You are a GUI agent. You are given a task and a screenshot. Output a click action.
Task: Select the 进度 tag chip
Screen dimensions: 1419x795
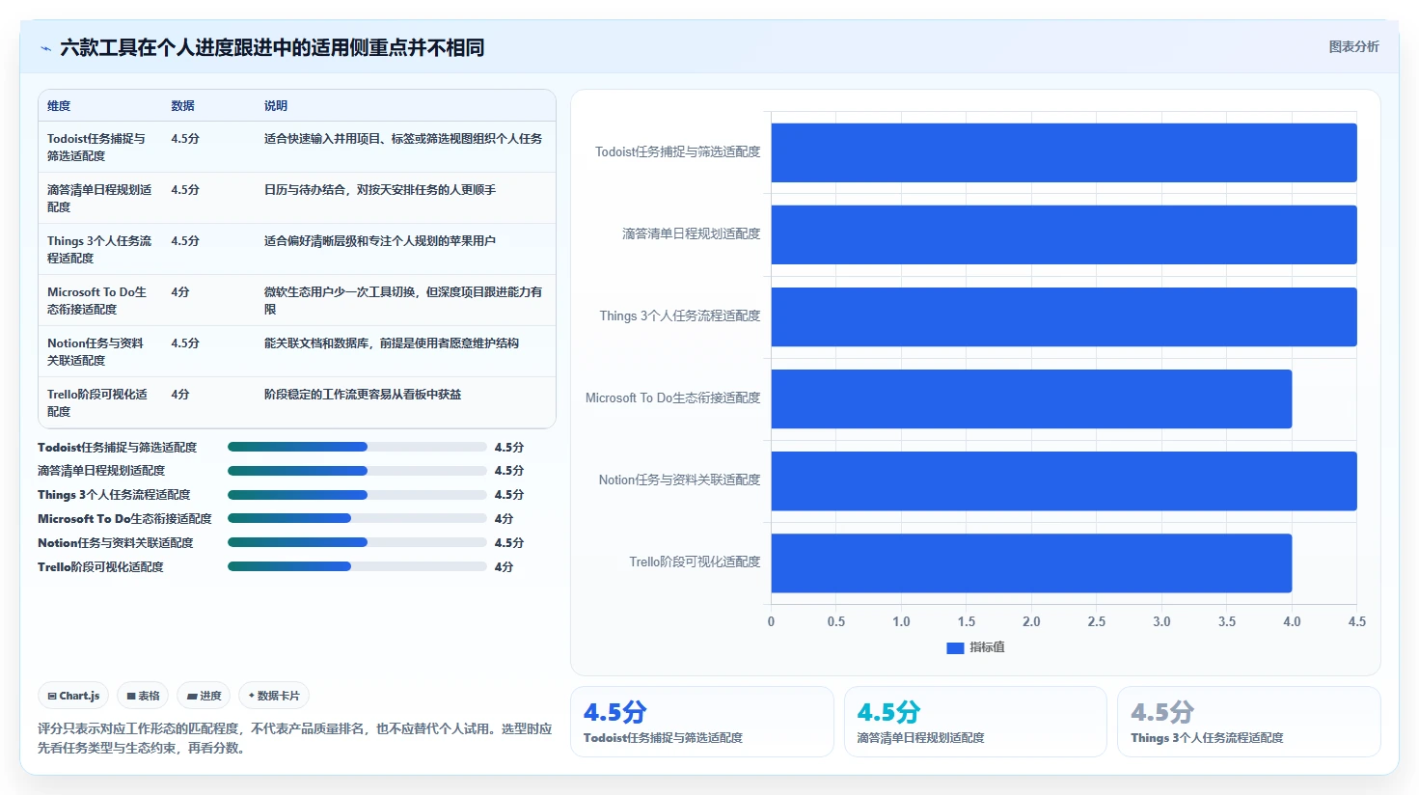[204, 696]
